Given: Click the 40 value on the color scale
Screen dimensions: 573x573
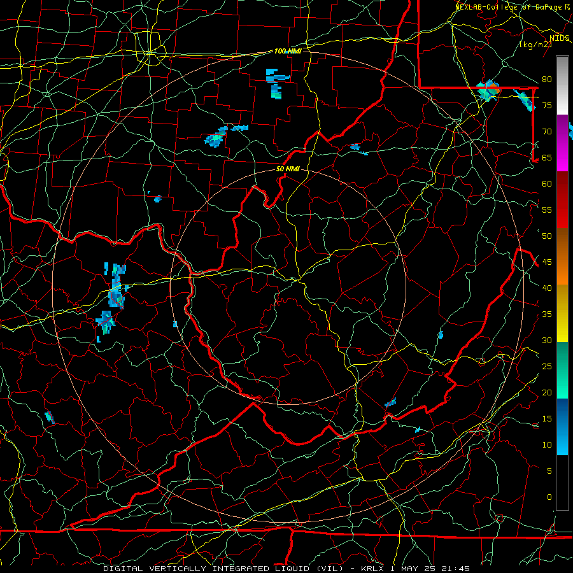Looking at the screenshot, I should tap(547, 288).
